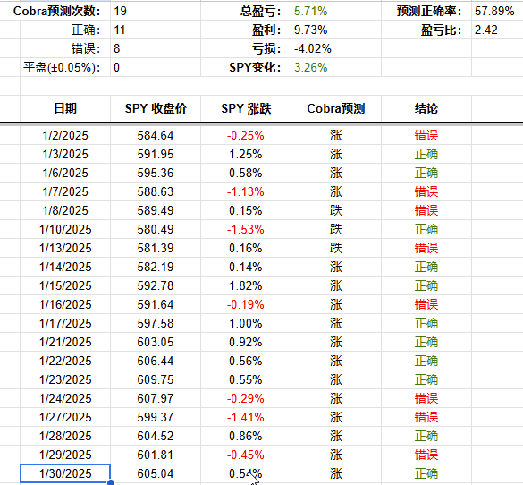Select the SPY 收盘价 header cell
This screenshot has height=485, width=523.
pos(156,108)
